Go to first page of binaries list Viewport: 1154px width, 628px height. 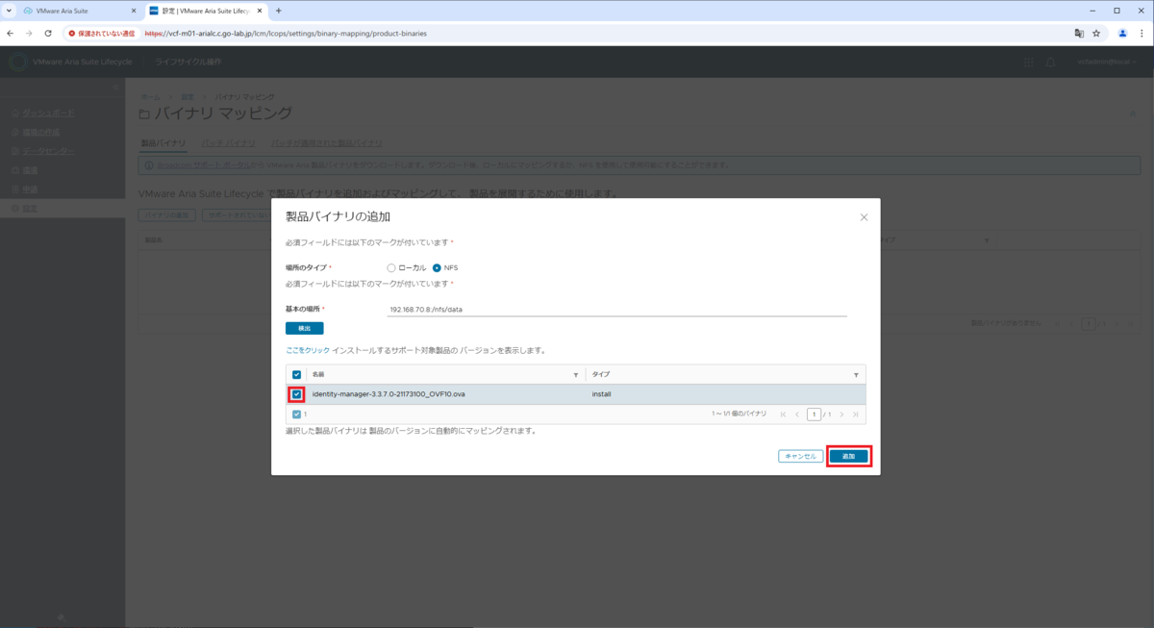(x=783, y=414)
